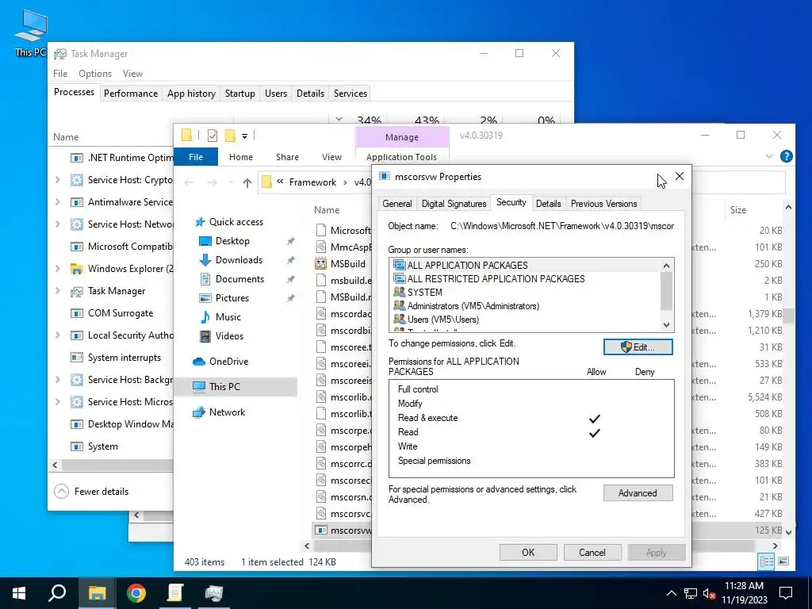Open Task Manager Options menu
The height and width of the screenshot is (609, 812).
95,74
